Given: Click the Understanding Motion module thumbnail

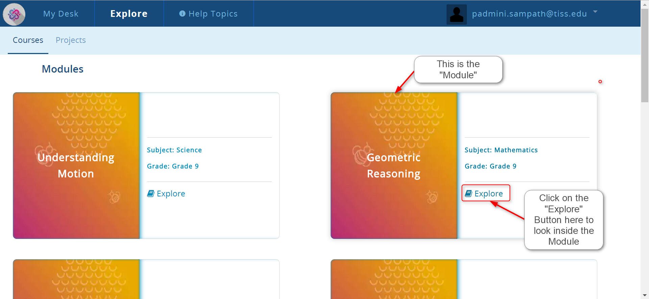Looking at the screenshot, I should pyautogui.click(x=76, y=165).
